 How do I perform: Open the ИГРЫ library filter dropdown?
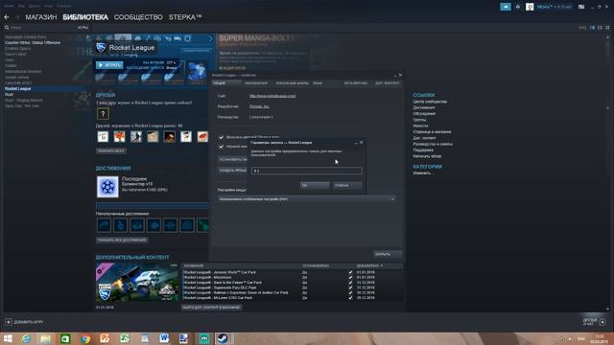pyautogui.click(x=83, y=28)
